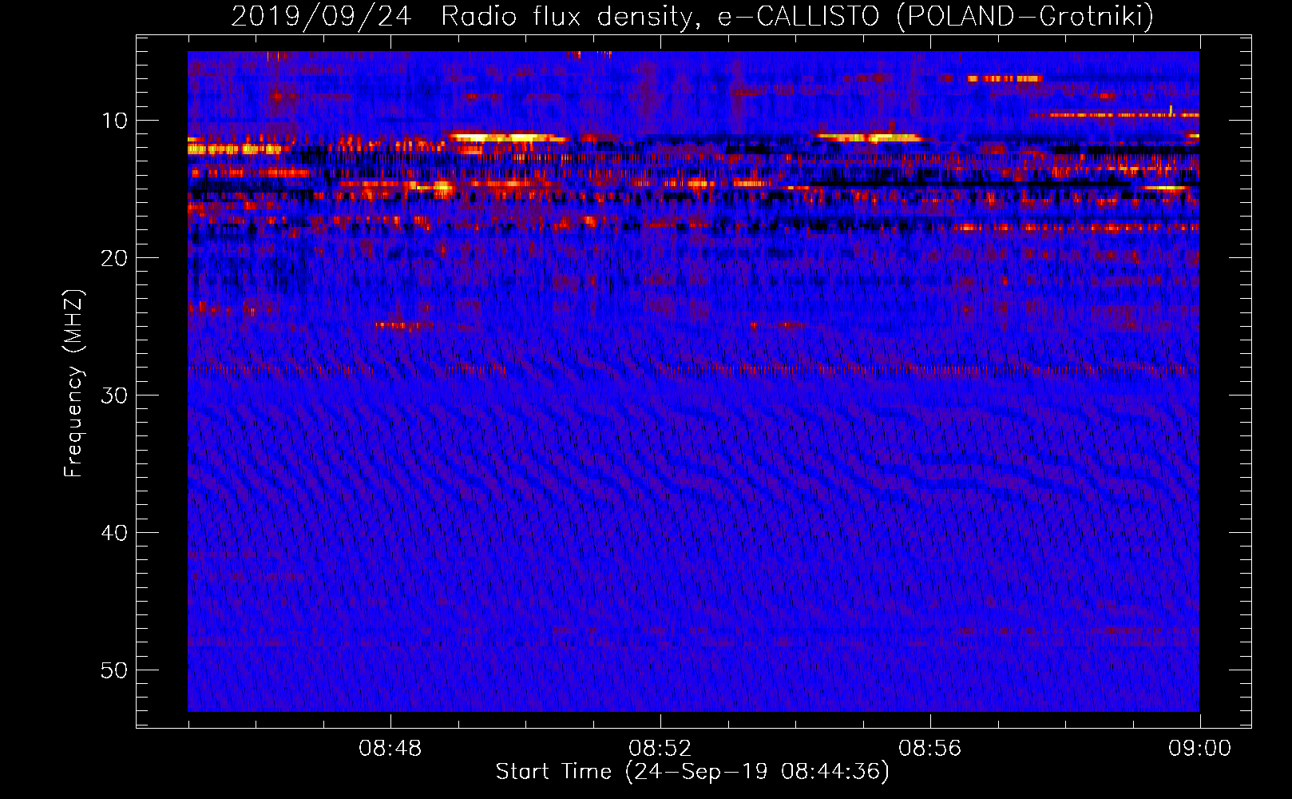Image resolution: width=1292 pixels, height=799 pixels.
Task: Click the 30 MHz frequency tick label
Action: tap(114, 396)
